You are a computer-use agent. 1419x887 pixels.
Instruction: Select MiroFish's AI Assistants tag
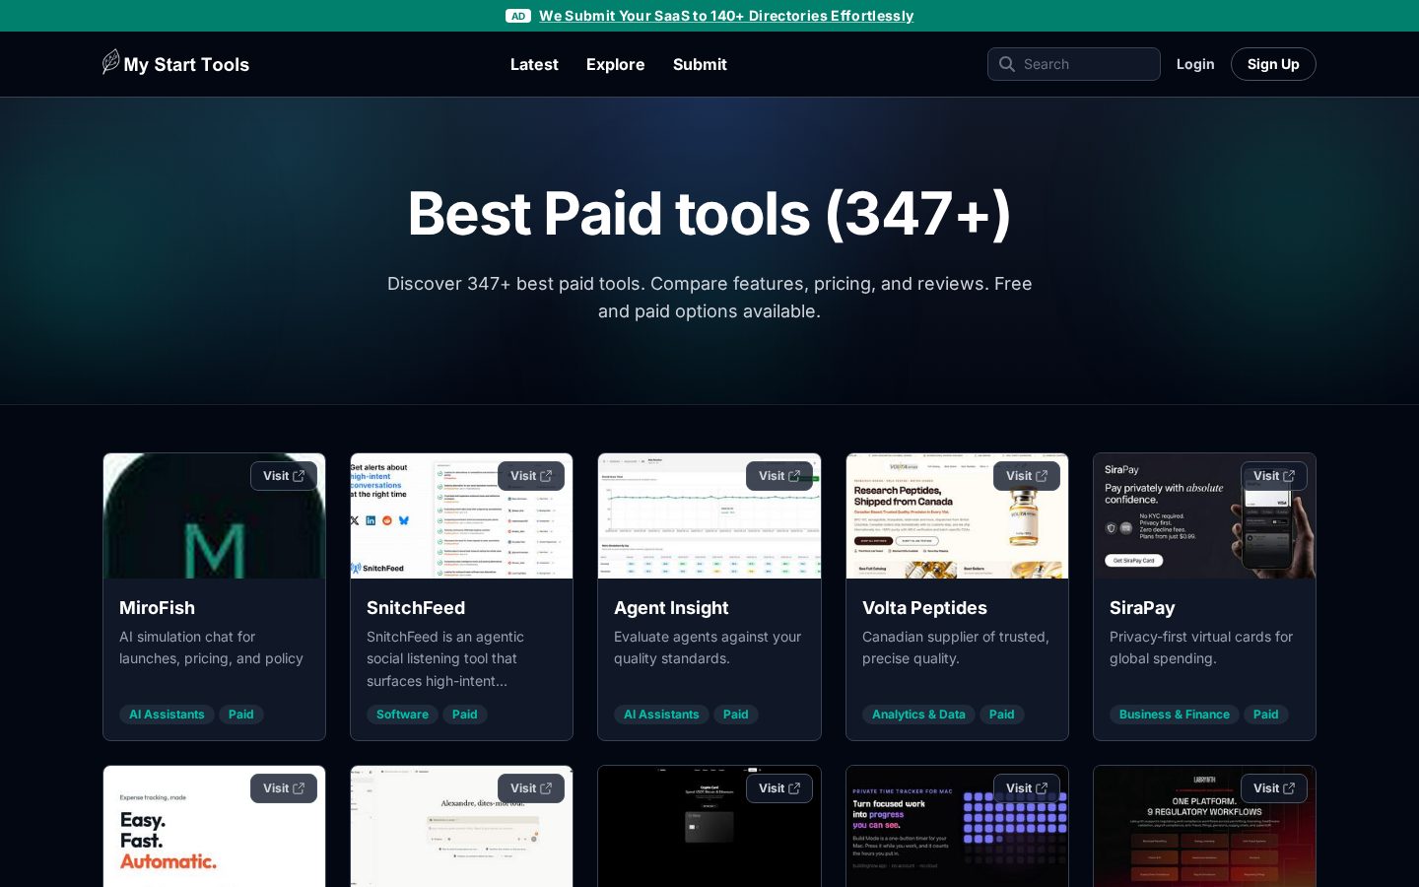[x=167, y=715]
